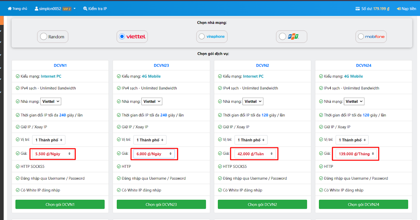Click check icon beside HTTP in DCVN23
Screen dimensions: 420x220
tap(119, 167)
